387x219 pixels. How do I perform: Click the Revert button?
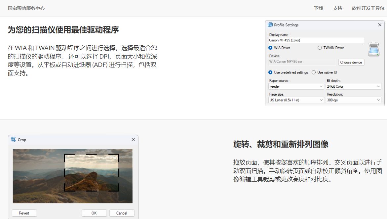point(24,213)
